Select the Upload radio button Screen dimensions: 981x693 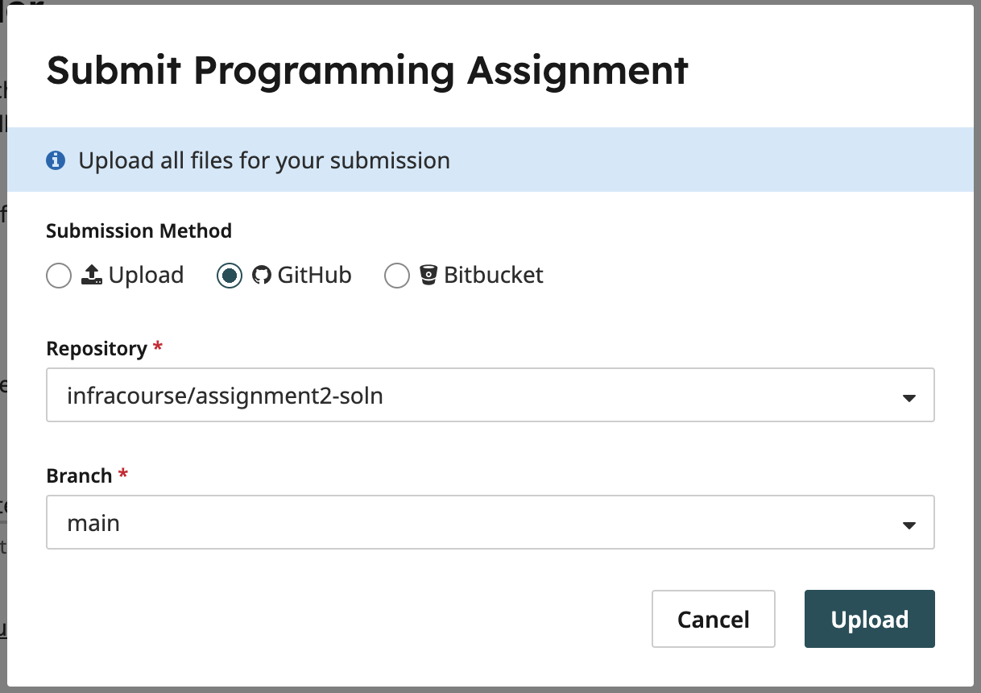tap(59, 276)
